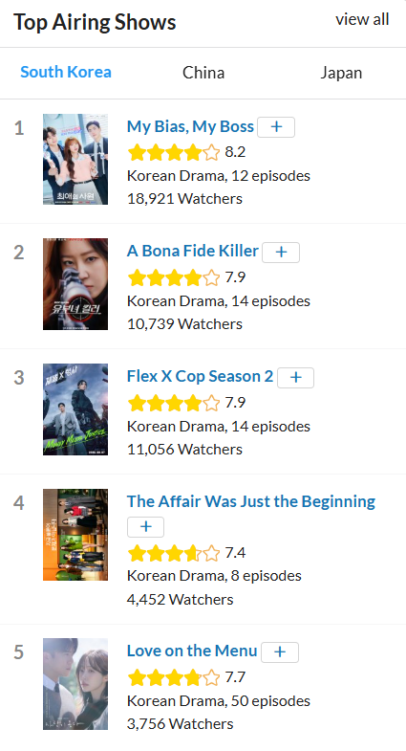
Task: Select the South Korea tab
Action: (x=66, y=73)
